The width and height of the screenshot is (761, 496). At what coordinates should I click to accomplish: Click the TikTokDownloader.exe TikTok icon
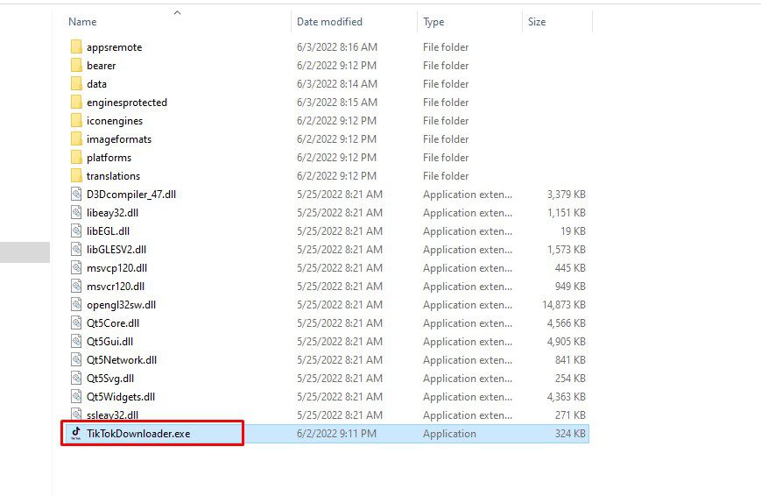click(76, 433)
